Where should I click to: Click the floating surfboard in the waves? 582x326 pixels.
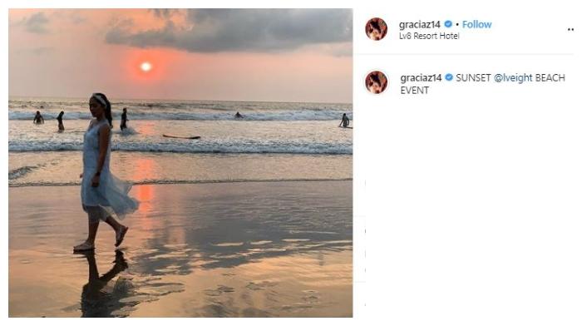[181, 137]
